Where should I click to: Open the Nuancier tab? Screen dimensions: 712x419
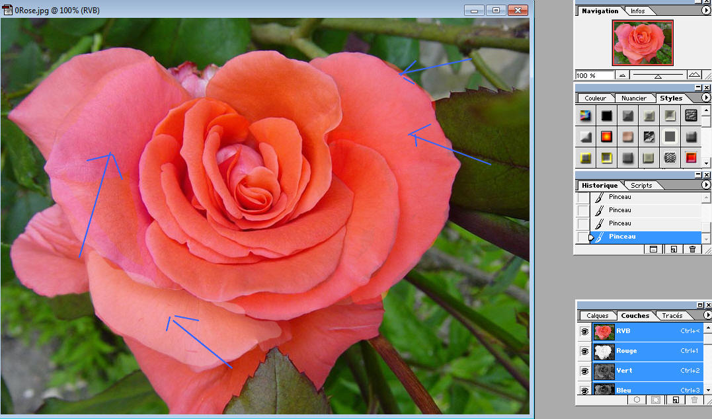634,98
